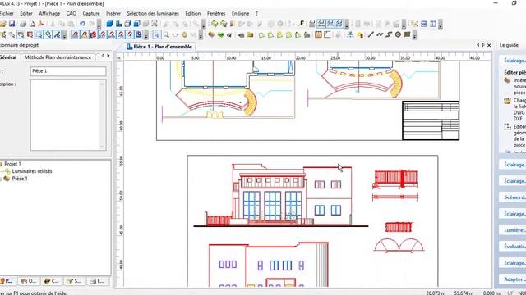The height and width of the screenshot is (295, 526).
Task: Open the bottom panel tab labeled C...
Action: click(x=51, y=281)
